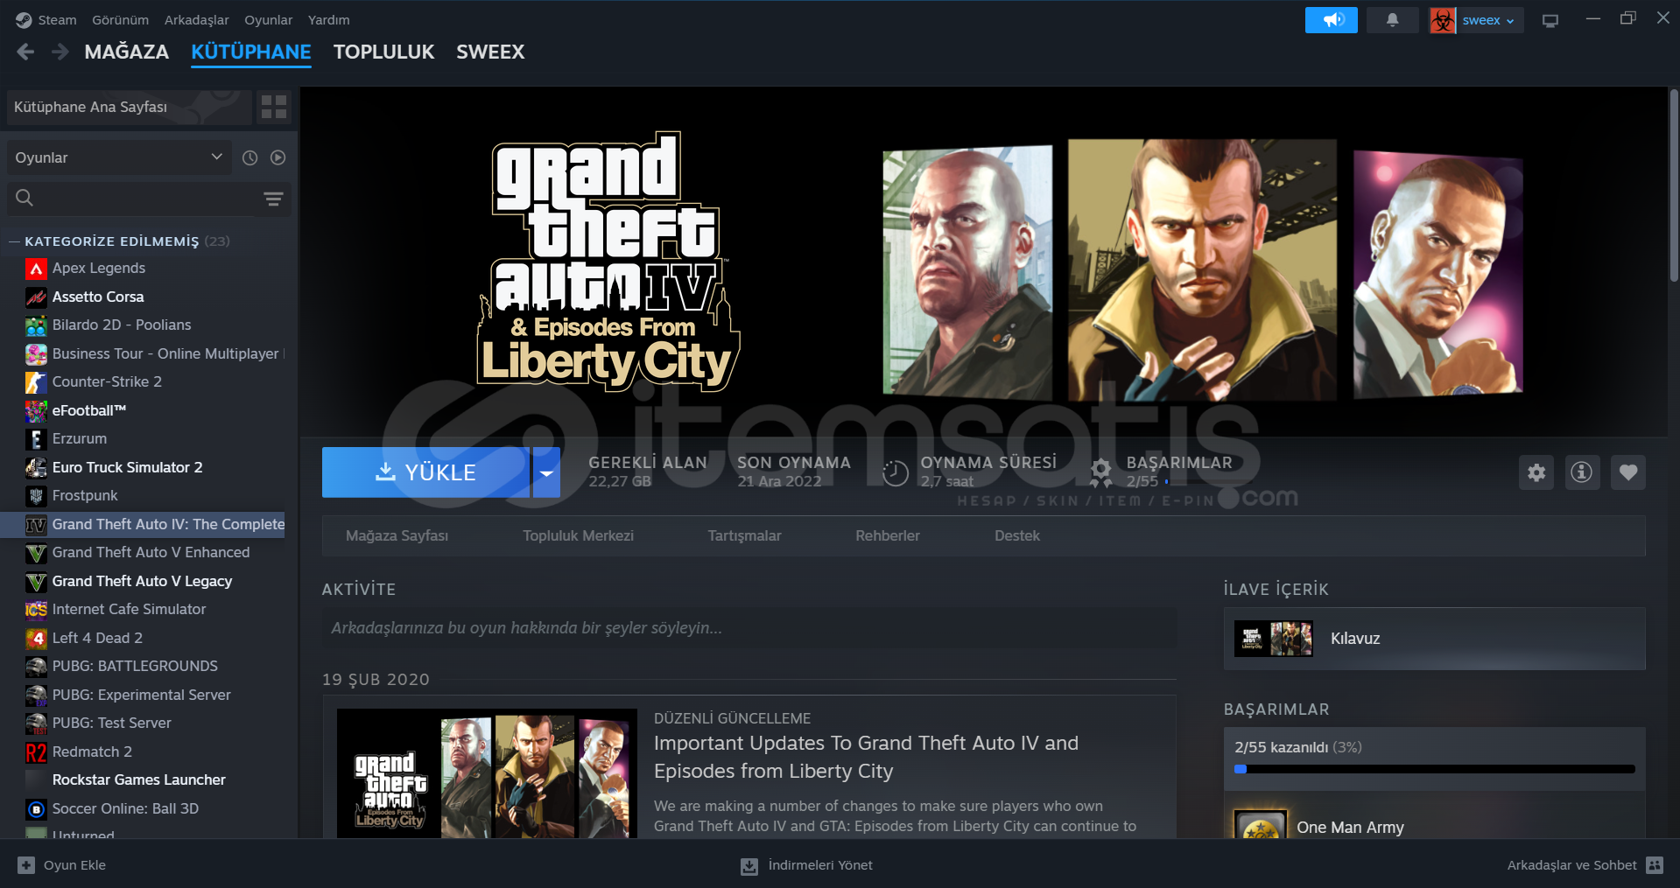The width and height of the screenshot is (1680, 888).
Task: Click Kütüphane Ana Sayfası button
Action: 130,108
